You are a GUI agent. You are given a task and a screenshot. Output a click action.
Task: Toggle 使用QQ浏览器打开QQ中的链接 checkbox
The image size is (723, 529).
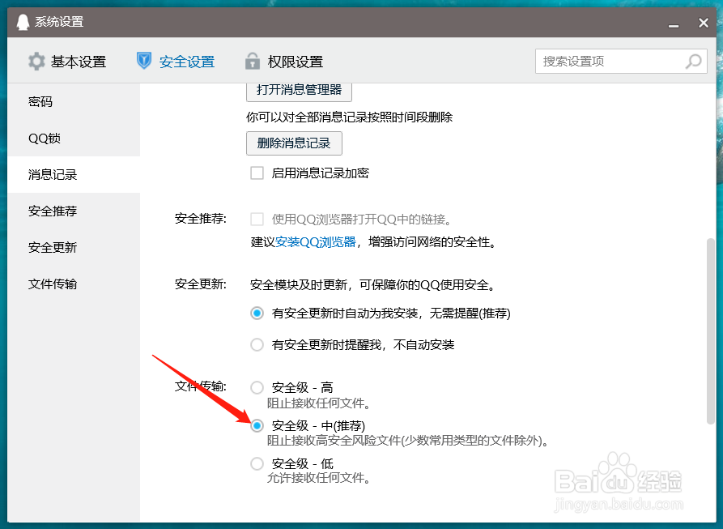tap(257, 219)
